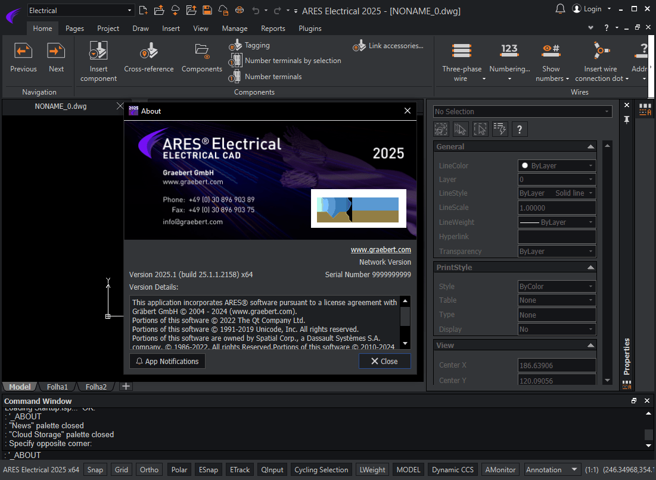The height and width of the screenshot is (480, 656).
Task: Toggle Snap in status bar
Action: pos(95,469)
